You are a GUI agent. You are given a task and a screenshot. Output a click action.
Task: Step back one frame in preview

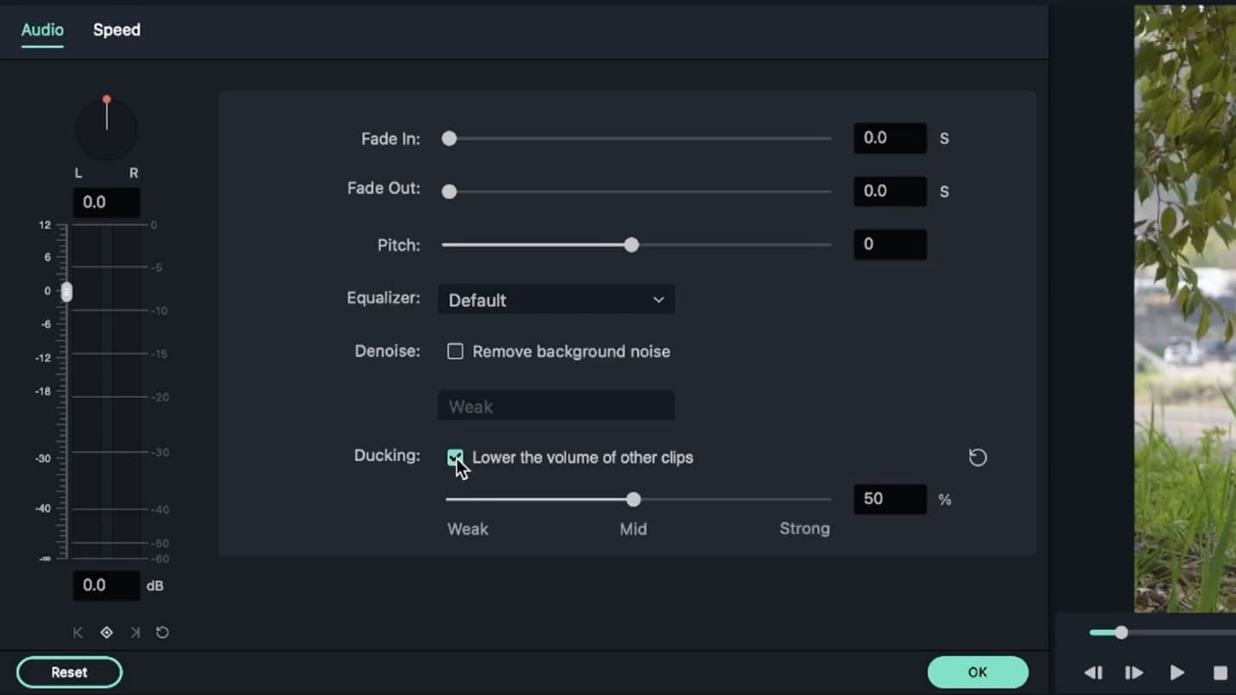coord(1093,673)
